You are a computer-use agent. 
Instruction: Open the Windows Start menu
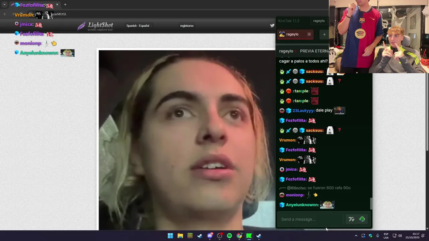point(170,236)
